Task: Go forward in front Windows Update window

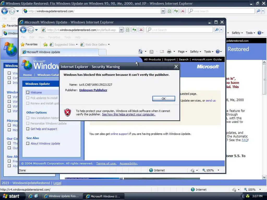Action: [31, 30]
